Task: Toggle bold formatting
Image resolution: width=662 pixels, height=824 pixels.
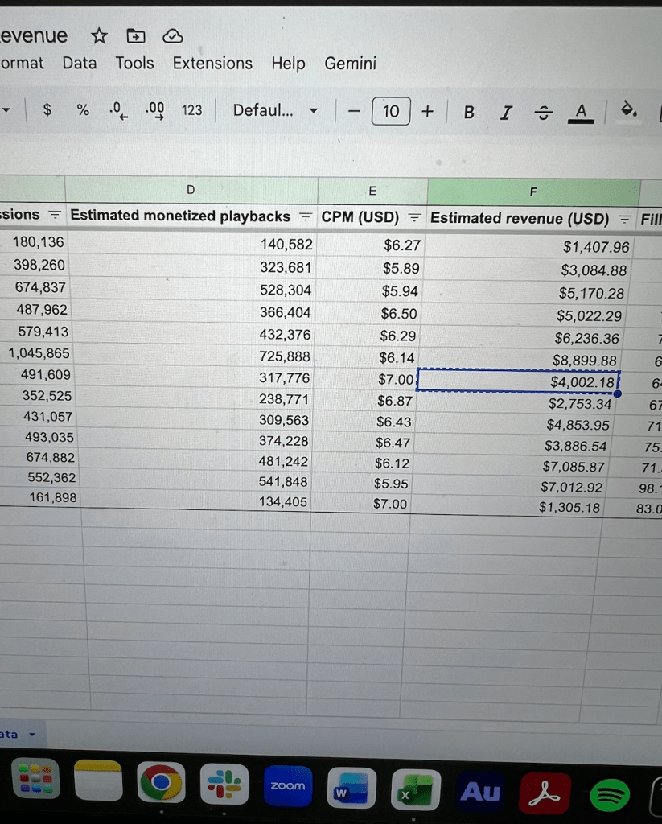Action: pyautogui.click(x=468, y=112)
